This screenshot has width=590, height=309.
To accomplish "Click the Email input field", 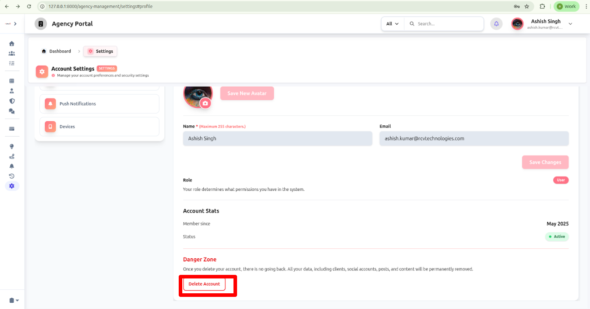I will (474, 138).
